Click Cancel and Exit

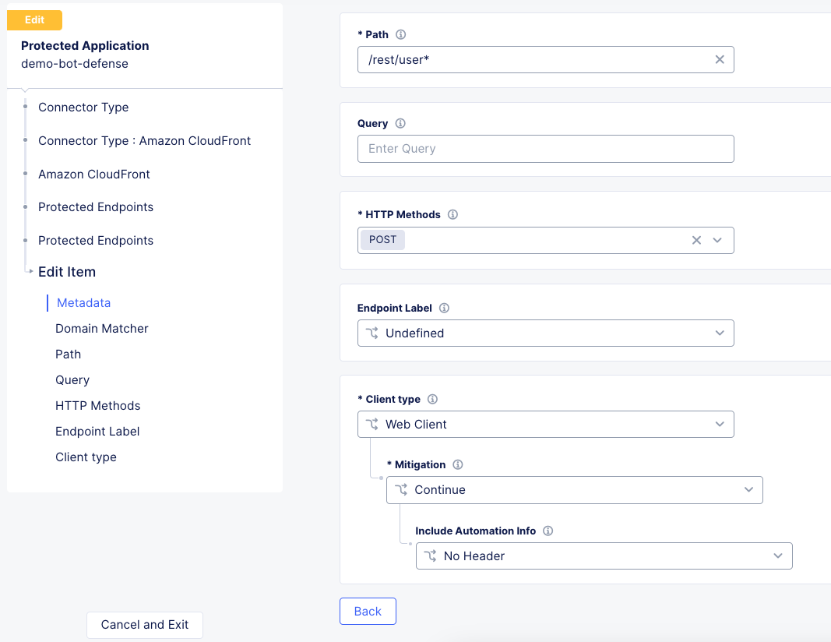click(x=144, y=625)
